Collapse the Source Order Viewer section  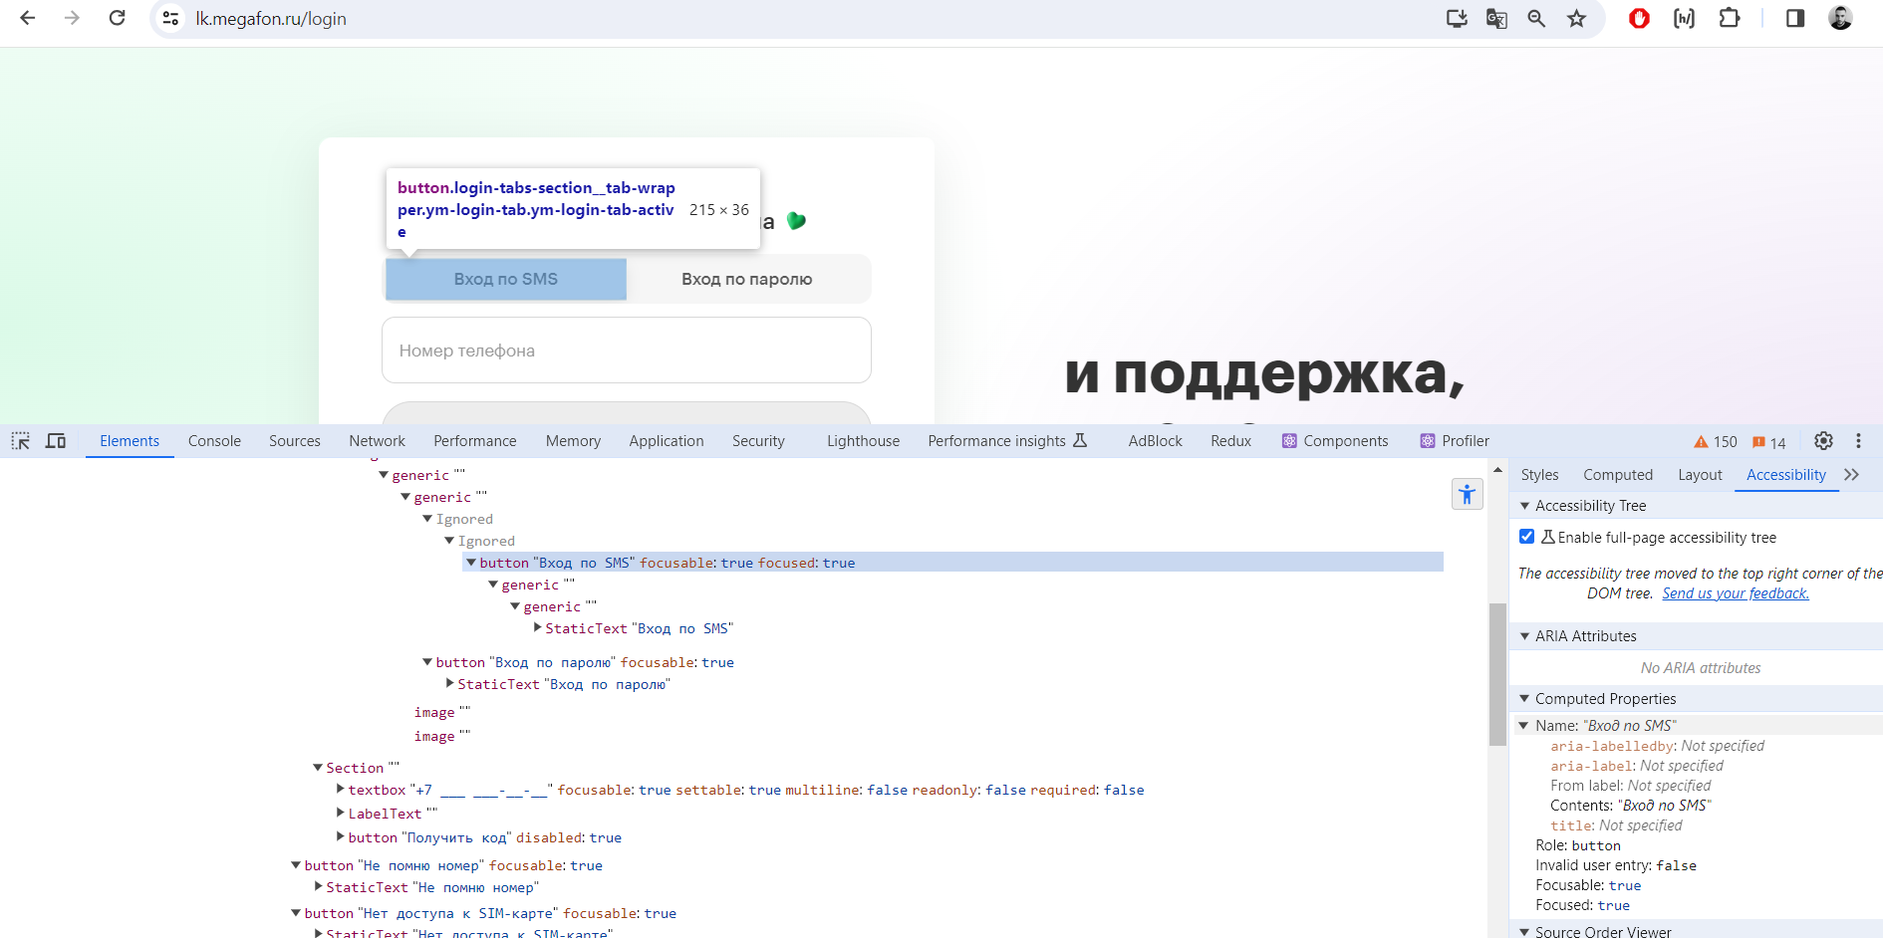coord(1524,931)
